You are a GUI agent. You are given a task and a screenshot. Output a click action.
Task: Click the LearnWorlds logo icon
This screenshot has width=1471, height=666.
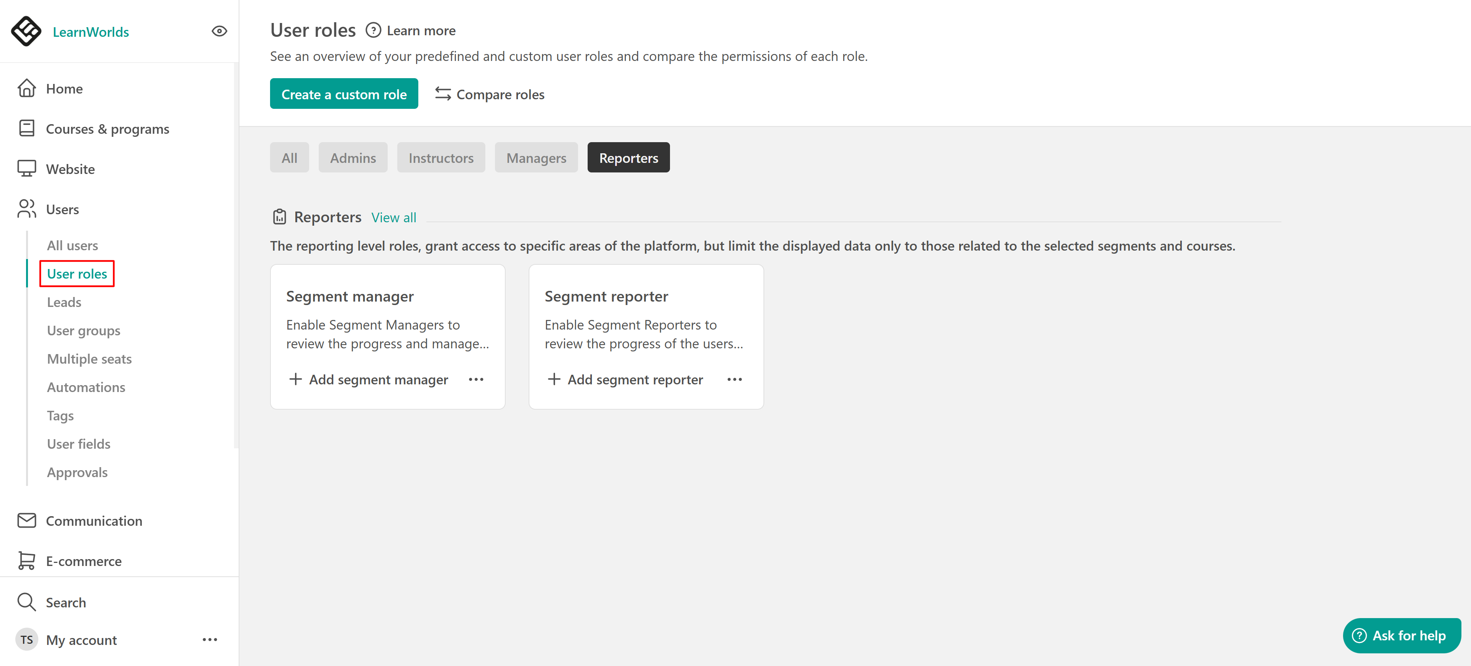point(26,31)
